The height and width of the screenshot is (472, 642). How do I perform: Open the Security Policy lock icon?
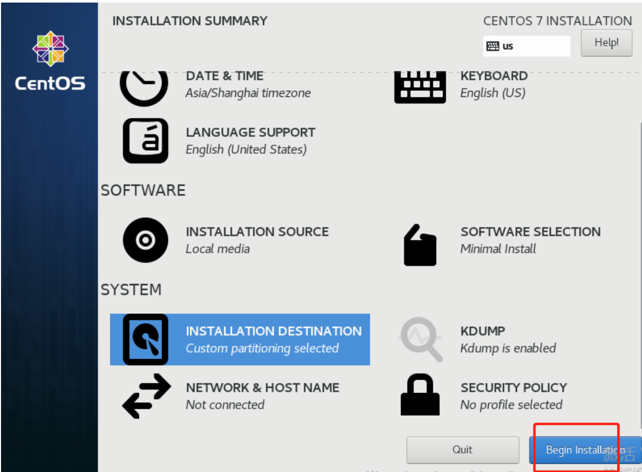click(420, 395)
